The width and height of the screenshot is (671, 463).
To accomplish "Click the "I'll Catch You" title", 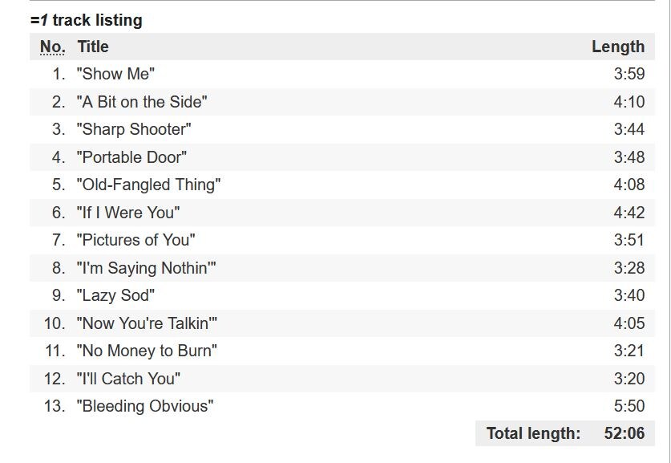I will (x=128, y=379).
